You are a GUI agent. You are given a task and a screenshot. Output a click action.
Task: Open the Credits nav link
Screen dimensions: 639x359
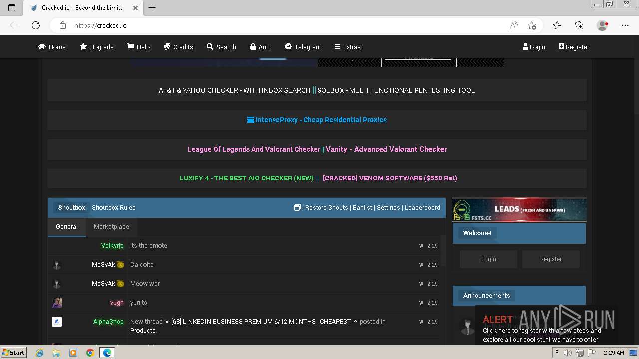coord(178,47)
